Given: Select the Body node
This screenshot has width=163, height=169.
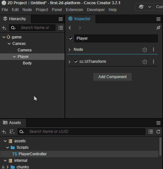Looking at the screenshot, I should (x=27, y=63).
